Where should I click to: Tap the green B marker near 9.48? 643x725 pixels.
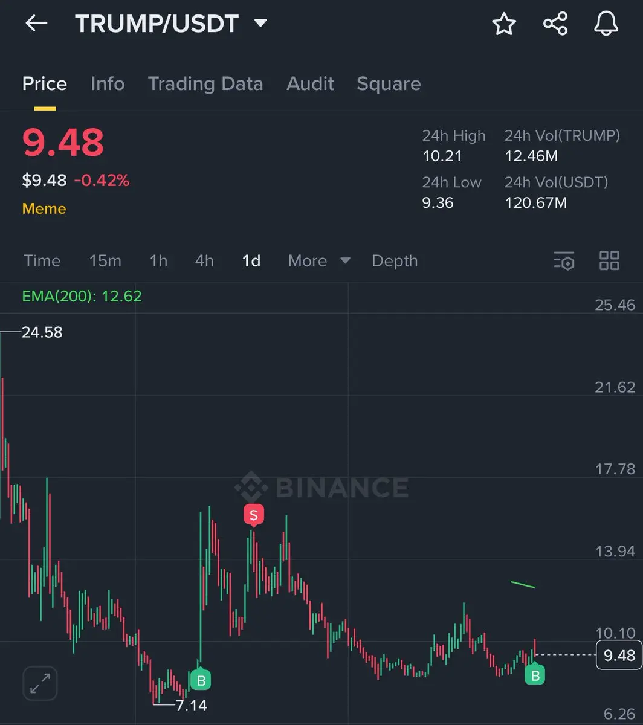[535, 675]
